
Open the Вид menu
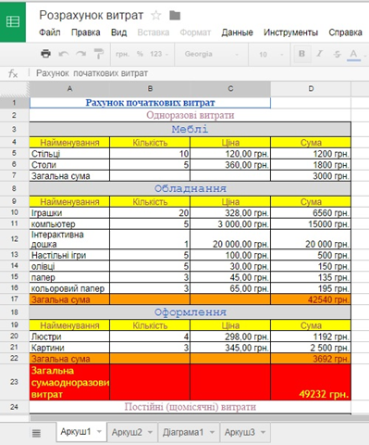(x=118, y=32)
